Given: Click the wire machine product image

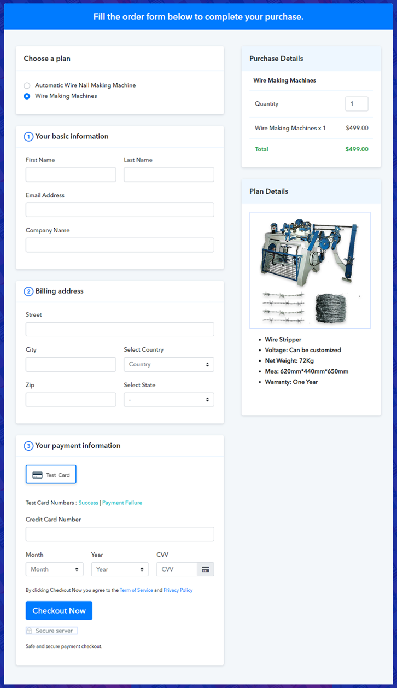Looking at the screenshot, I should (310, 270).
